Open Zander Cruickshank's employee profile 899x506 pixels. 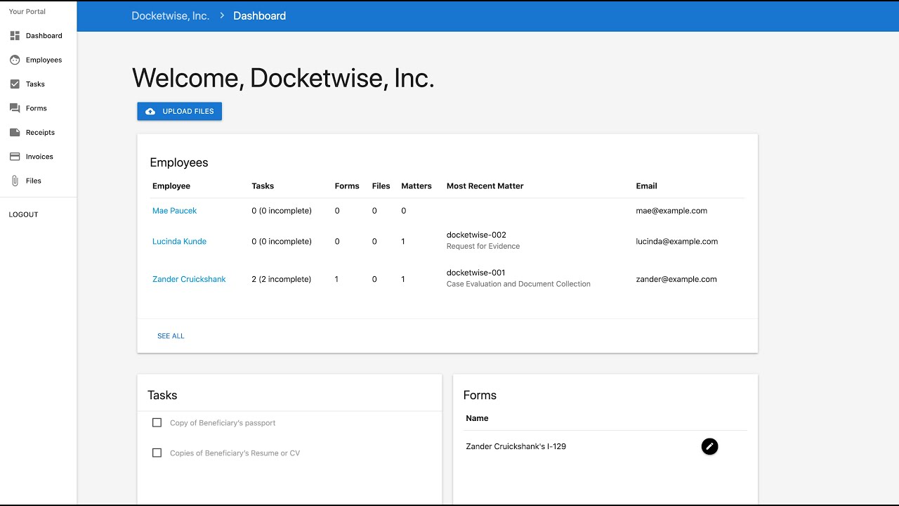(x=189, y=279)
